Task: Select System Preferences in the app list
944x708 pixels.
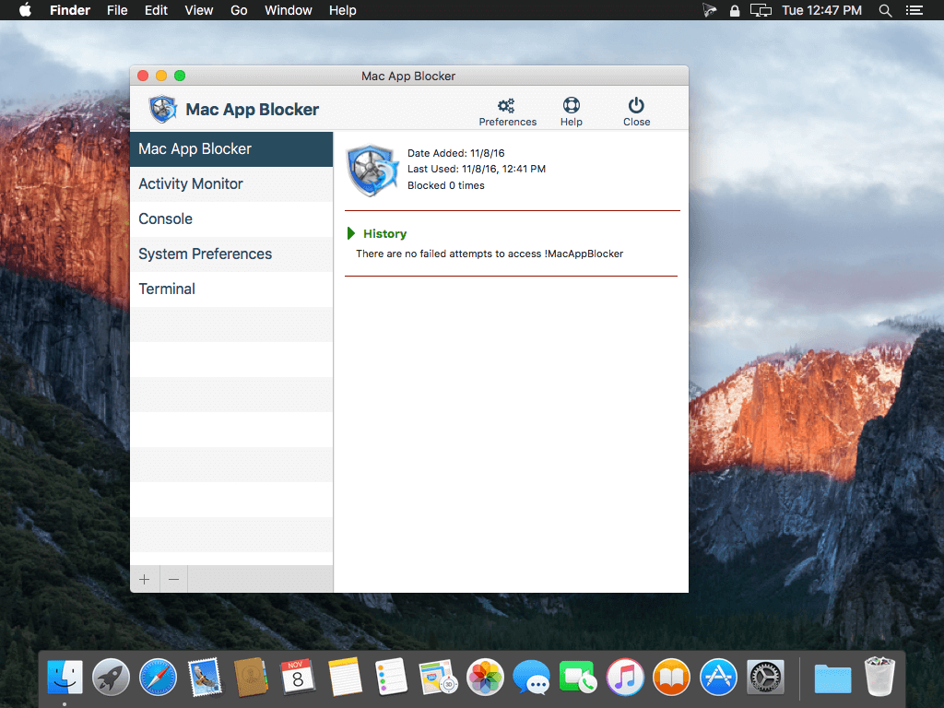Action: coord(231,254)
